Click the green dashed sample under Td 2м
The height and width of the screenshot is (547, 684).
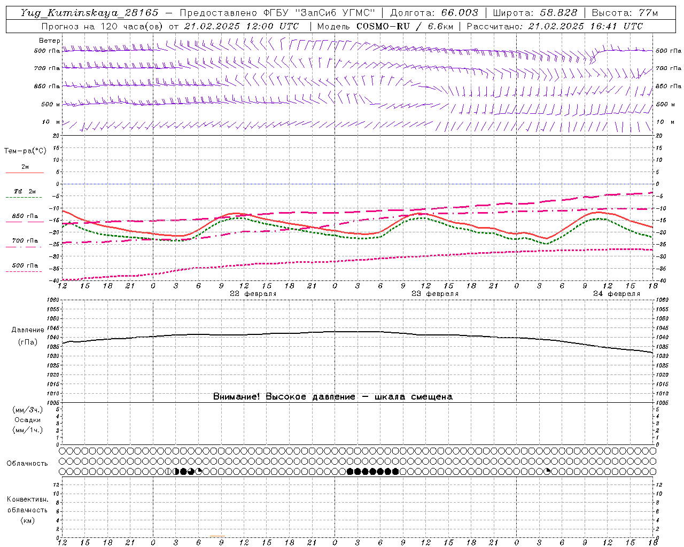pos(24,197)
